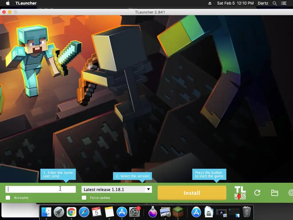Screen dimensions: 293x220
Task: Open System Preferences in the dock
Action: (134, 212)
